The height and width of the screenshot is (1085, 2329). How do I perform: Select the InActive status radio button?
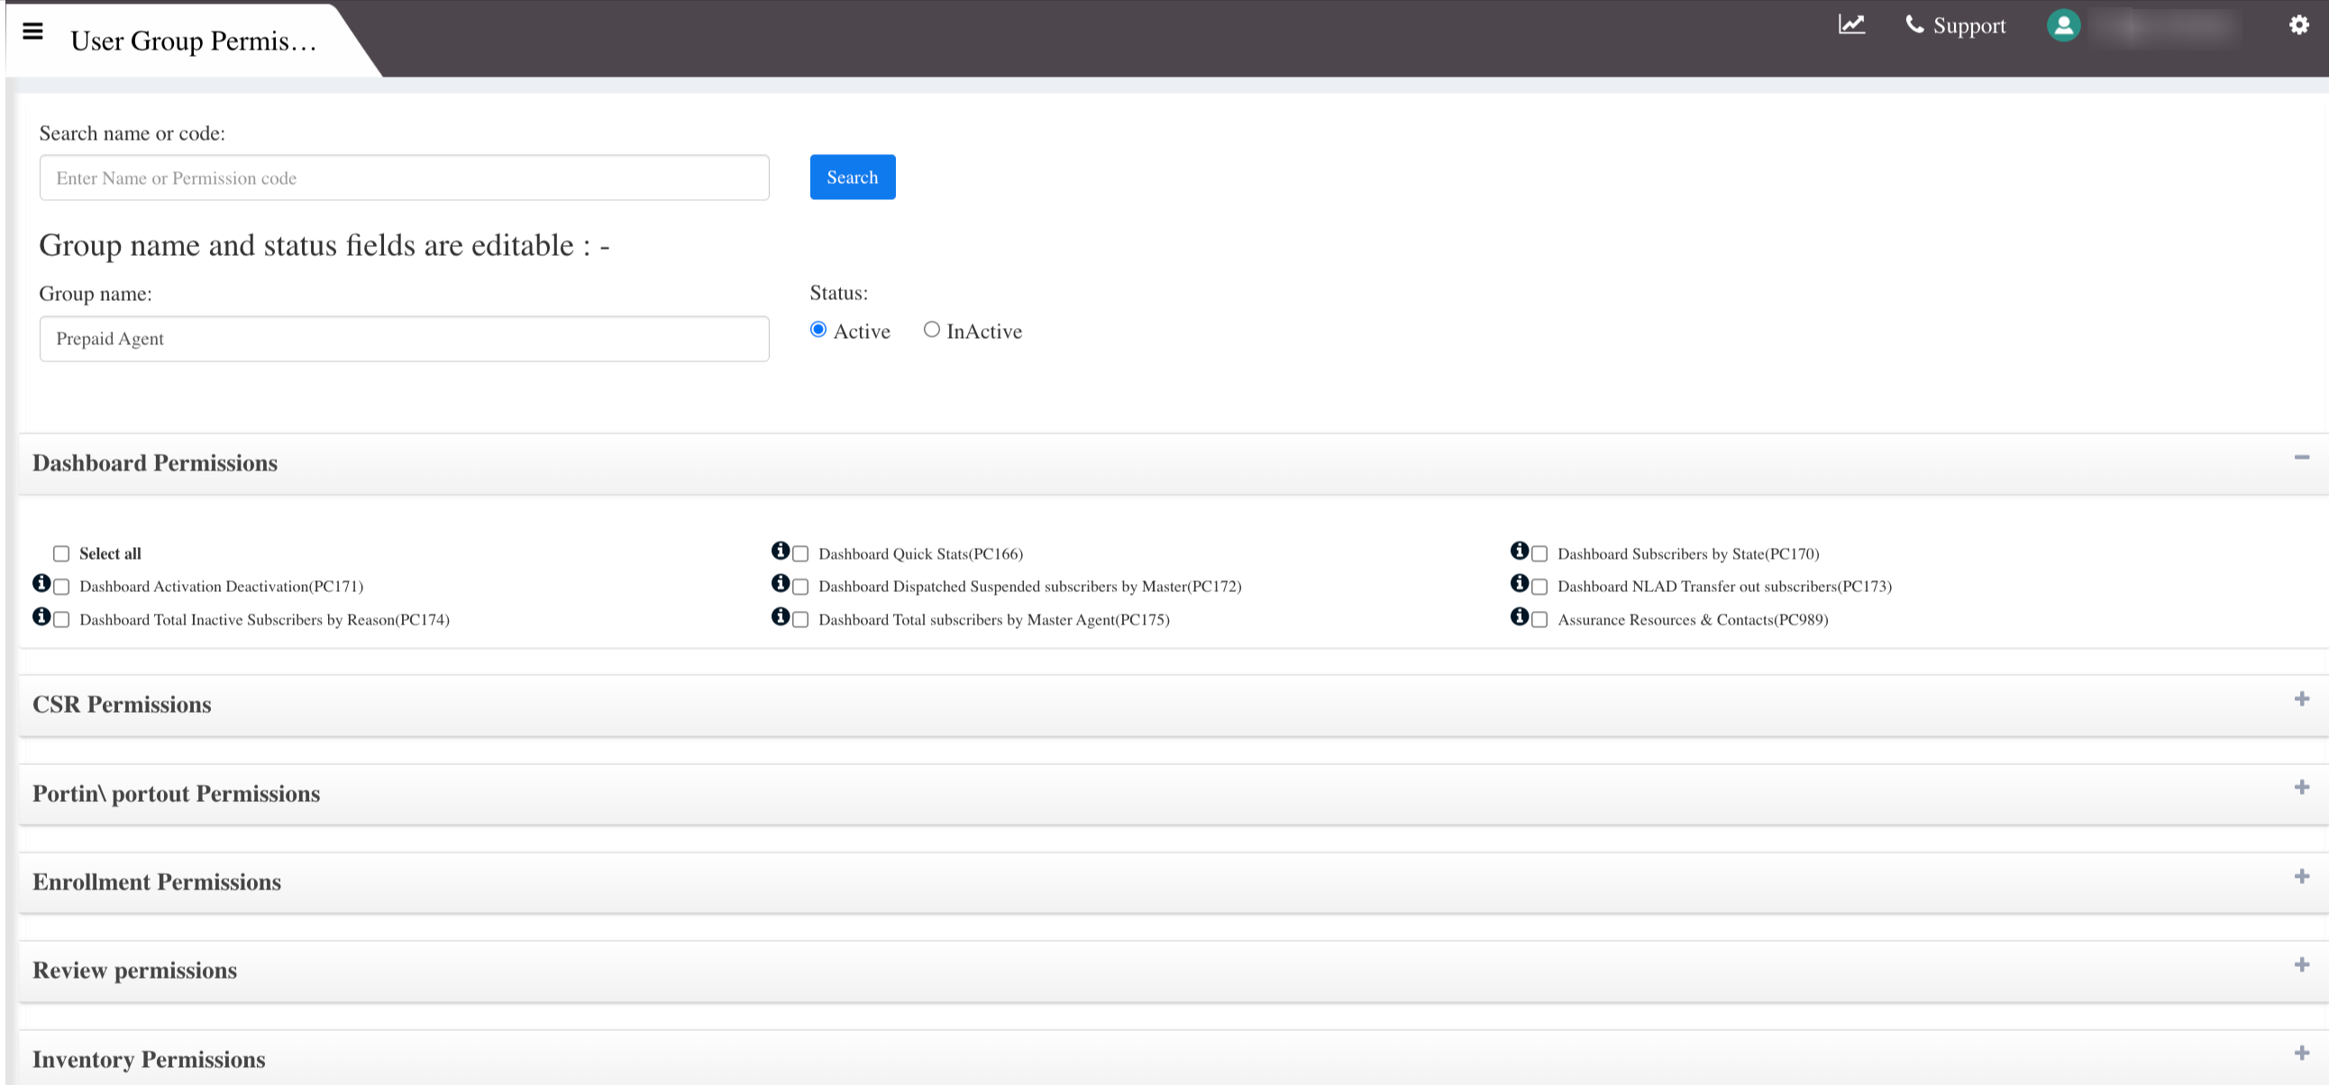[931, 330]
